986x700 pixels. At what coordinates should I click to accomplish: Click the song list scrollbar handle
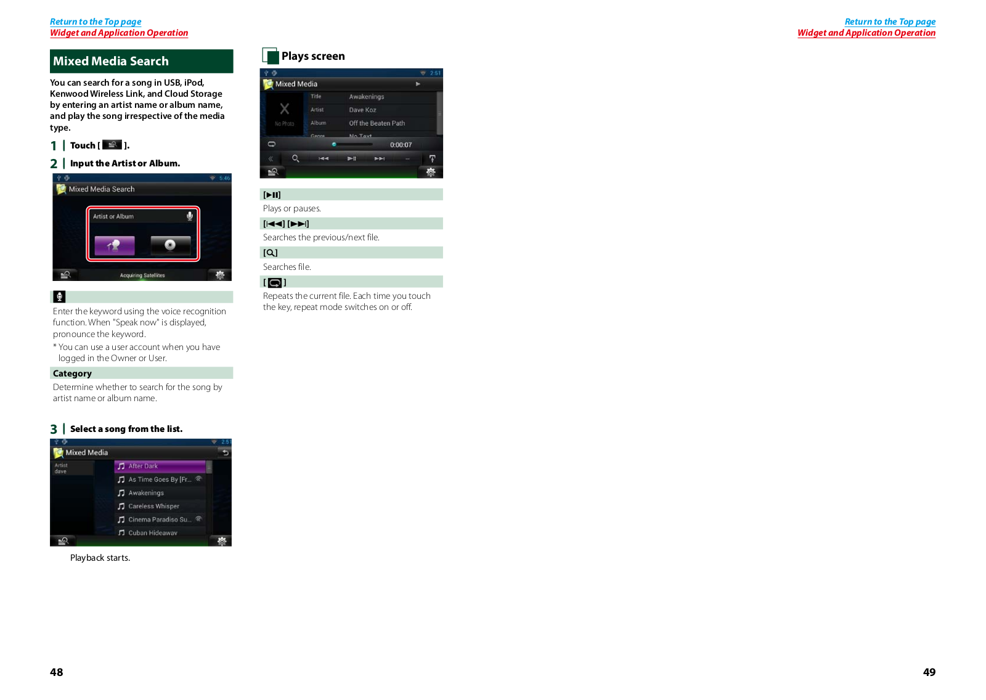[209, 466]
